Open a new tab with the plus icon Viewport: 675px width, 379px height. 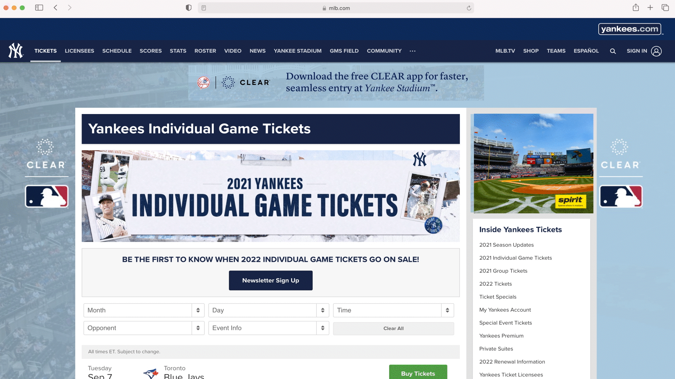[650, 8]
